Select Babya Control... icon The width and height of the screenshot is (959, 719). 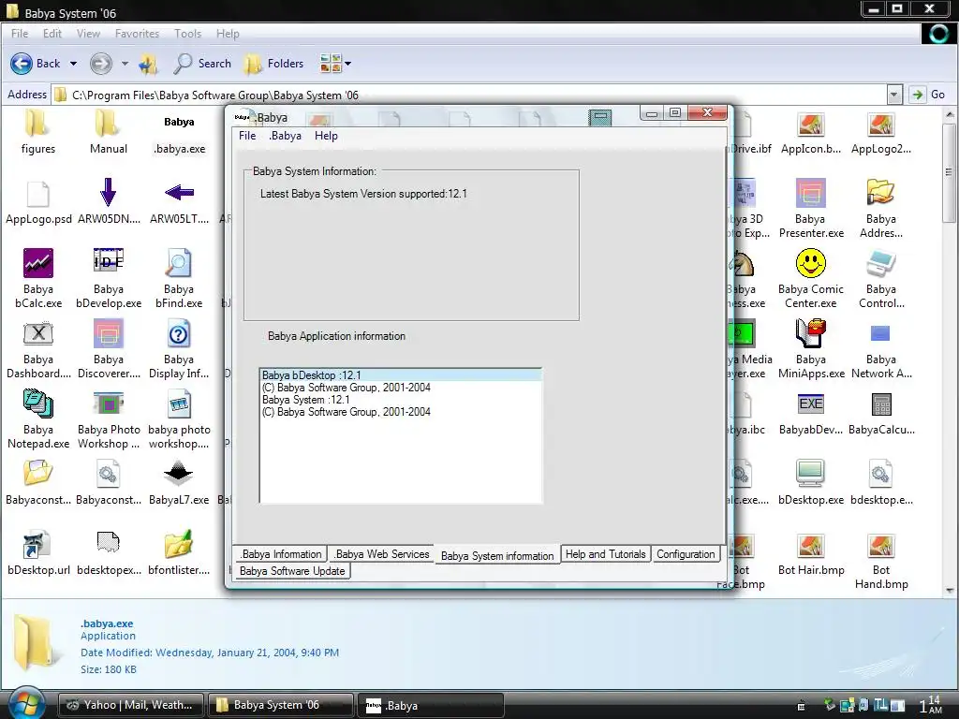point(880,278)
